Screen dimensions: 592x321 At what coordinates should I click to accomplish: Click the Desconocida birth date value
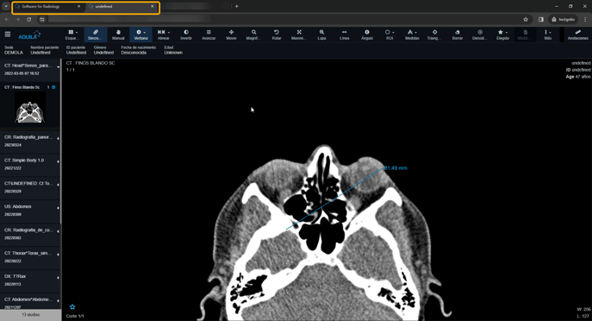click(x=134, y=53)
